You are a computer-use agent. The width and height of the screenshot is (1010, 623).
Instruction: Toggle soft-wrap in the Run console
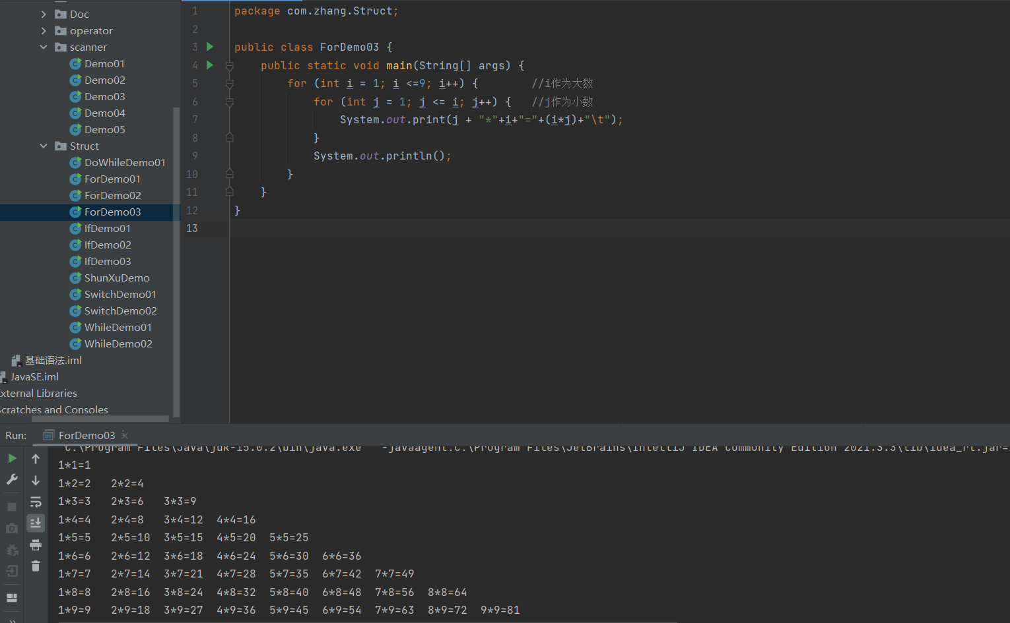point(36,502)
